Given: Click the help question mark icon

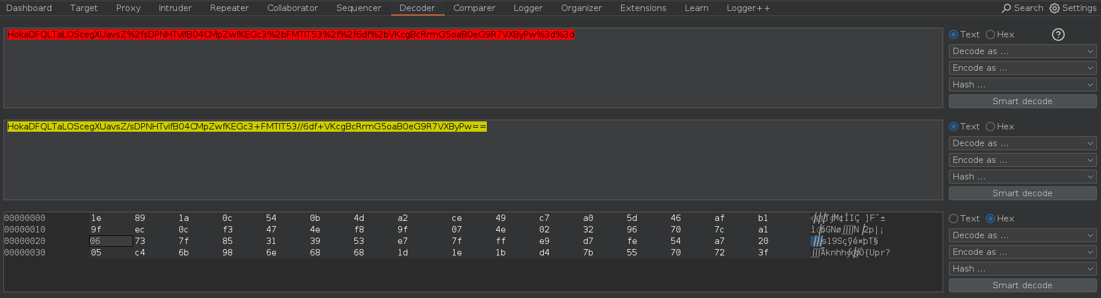Looking at the screenshot, I should pyautogui.click(x=1058, y=35).
